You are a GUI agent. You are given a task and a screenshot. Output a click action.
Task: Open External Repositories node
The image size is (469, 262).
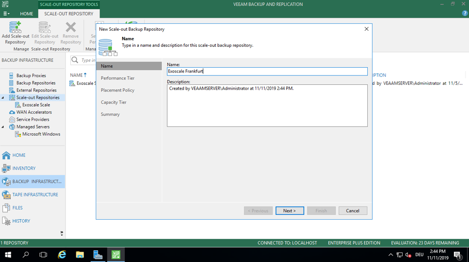36,90
